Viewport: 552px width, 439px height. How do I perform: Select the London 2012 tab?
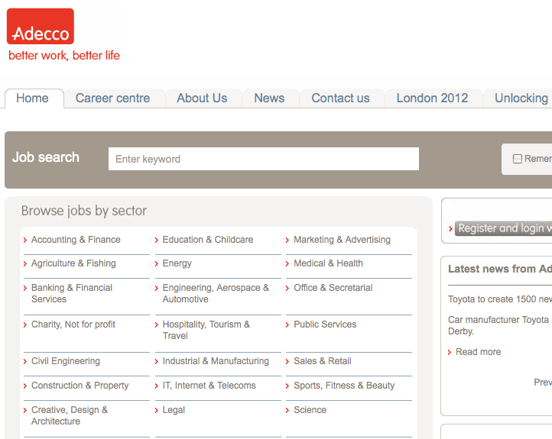432,98
